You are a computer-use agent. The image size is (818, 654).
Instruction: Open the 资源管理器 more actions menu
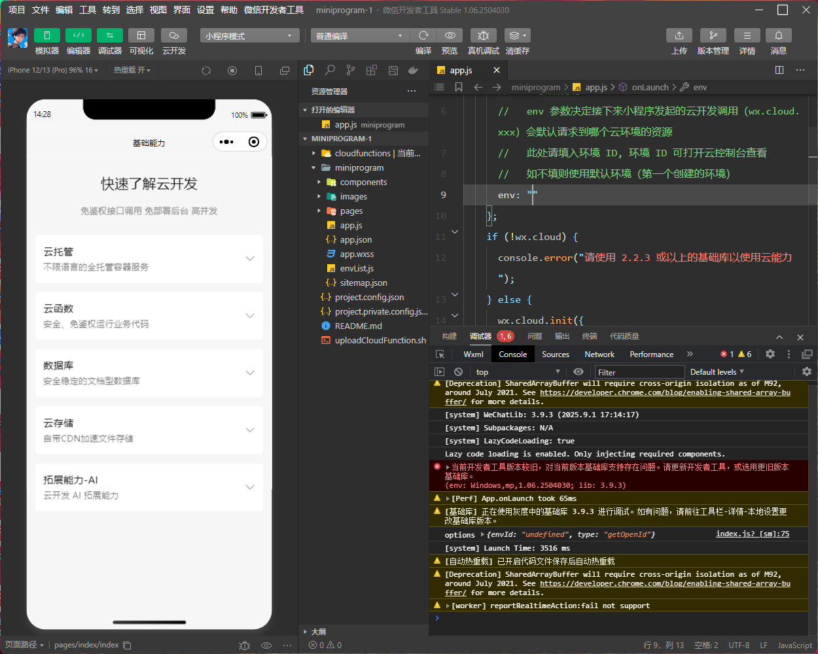click(x=412, y=91)
